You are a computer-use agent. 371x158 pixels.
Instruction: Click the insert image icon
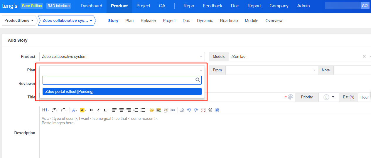tap(159, 110)
